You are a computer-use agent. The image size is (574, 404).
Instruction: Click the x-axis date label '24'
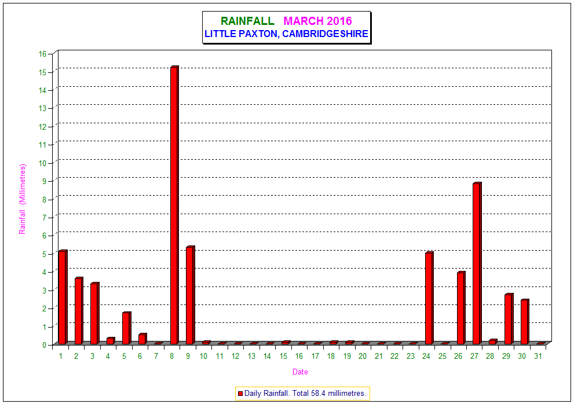pos(426,356)
